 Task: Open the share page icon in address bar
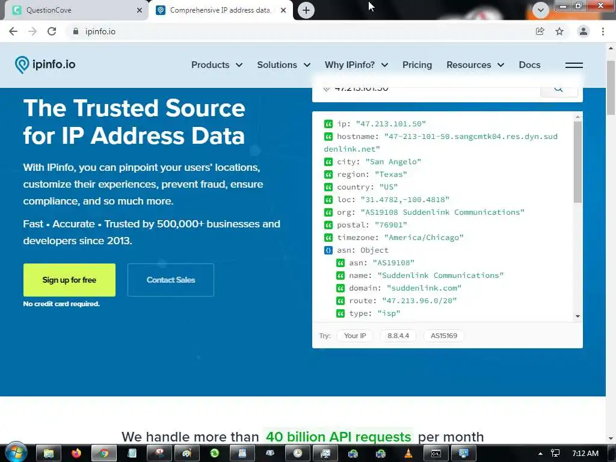pos(540,31)
